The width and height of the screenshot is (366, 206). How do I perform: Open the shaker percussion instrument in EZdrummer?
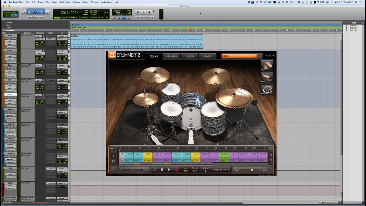(267, 78)
